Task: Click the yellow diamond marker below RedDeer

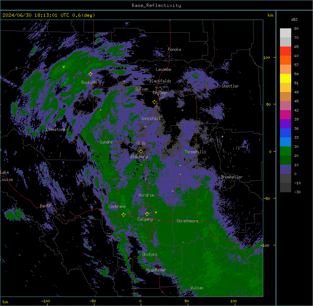Action: 154,102
